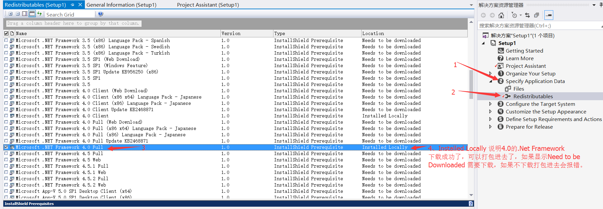603x209 pixels.
Task: Open Solution Explorer window options dropdown
Action: tap(594, 5)
